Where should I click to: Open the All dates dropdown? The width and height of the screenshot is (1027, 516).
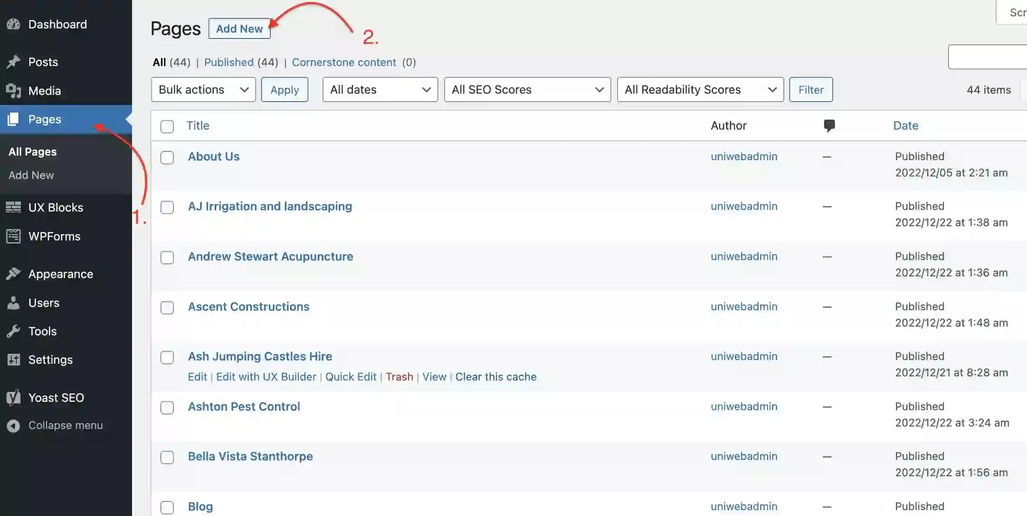(380, 89)
